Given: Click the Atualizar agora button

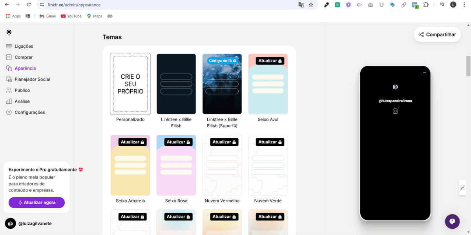Looking at the screenshot, I should coord(37,202).
